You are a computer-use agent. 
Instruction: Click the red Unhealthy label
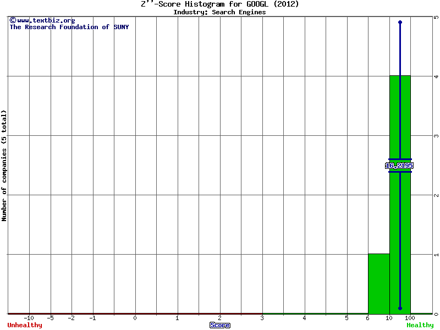25,325
